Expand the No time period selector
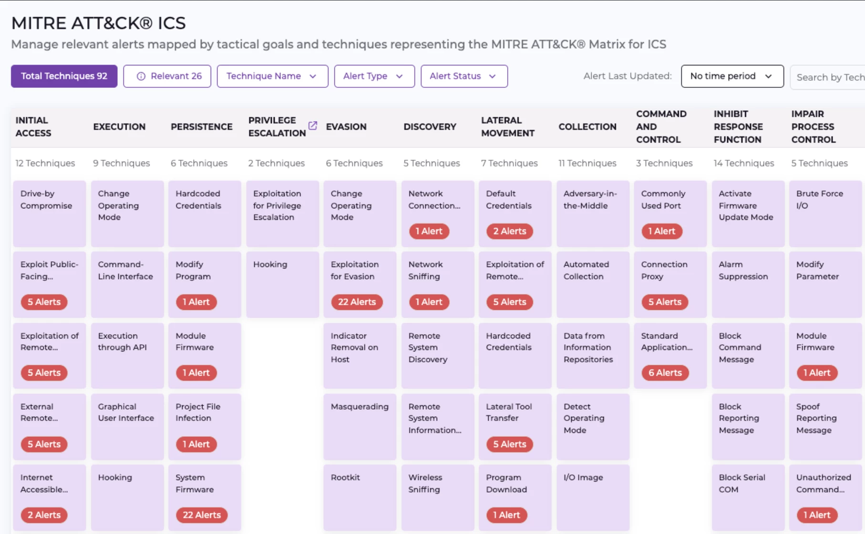 tap(732, 76)
